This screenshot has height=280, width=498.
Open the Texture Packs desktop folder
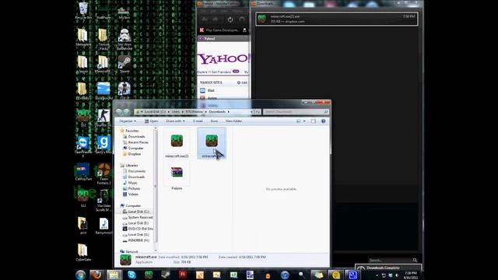(103, 40)
